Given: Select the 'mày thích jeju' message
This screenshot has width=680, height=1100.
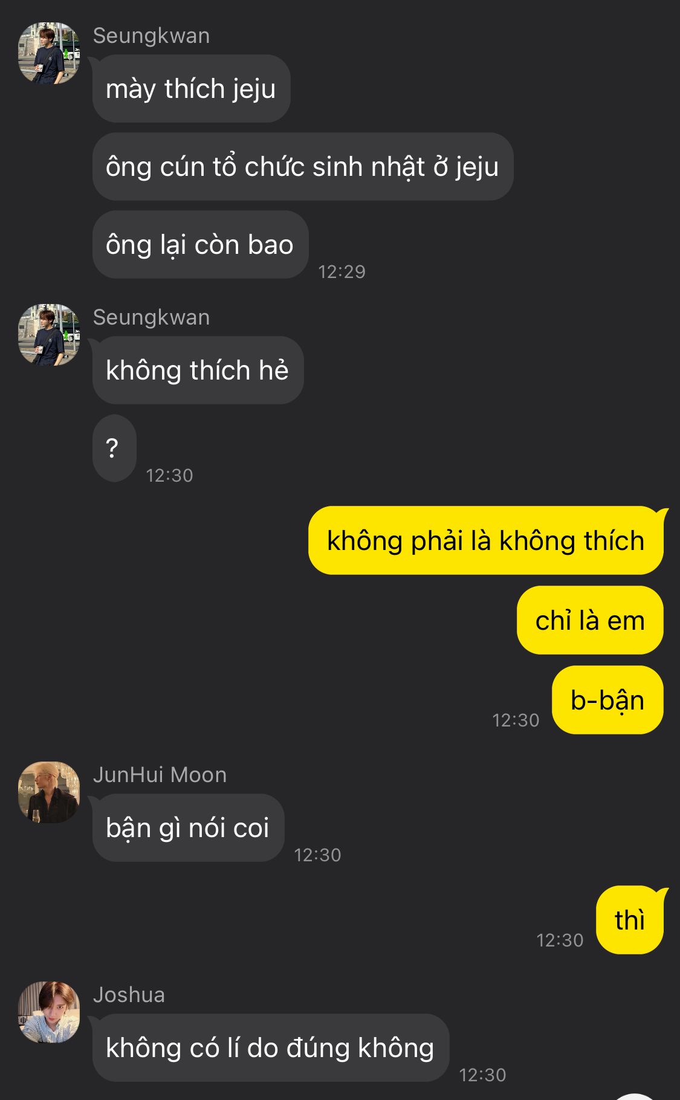Looking at the screenshot, I should coord(191,89).
